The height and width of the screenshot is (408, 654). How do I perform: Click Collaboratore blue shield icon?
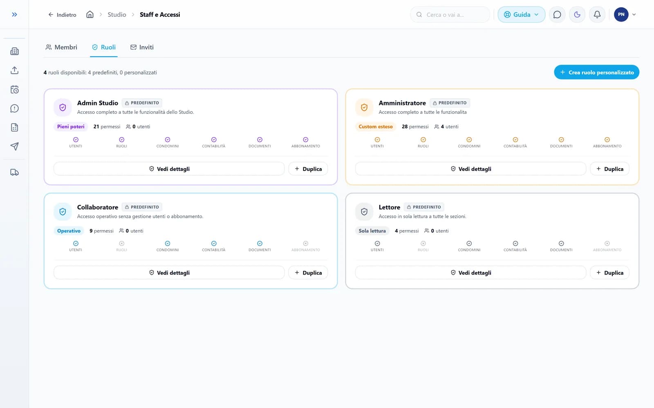click(x=63, y=212)
